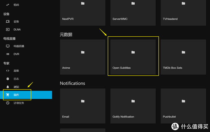Click the TV monitor icon for 电视直播
This screenshot has height=132, width=210.
coord(8,46)
